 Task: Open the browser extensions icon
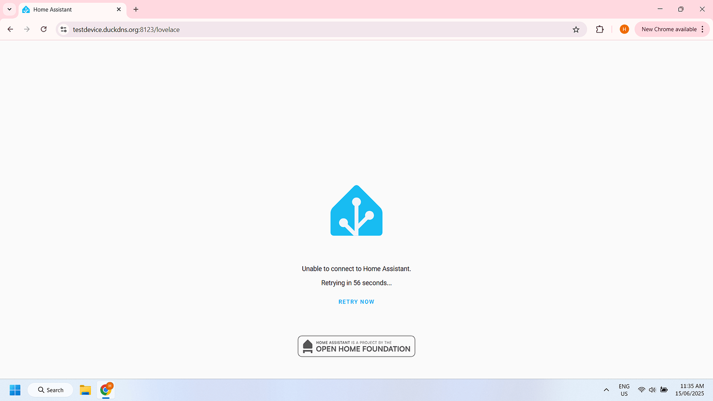[599, 29]
